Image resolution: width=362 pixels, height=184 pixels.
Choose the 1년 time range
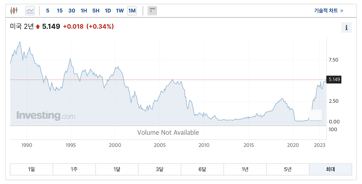[245, 169]
